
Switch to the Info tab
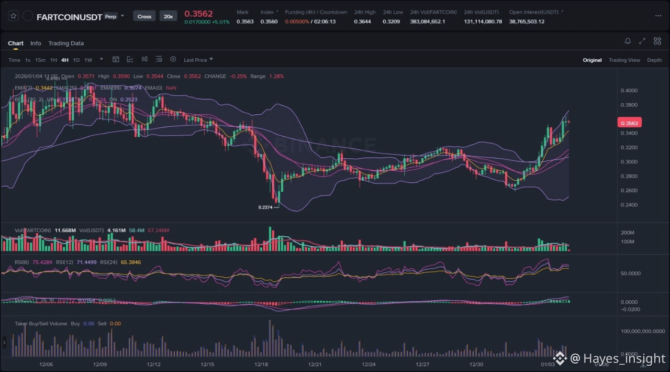[36, 43]
